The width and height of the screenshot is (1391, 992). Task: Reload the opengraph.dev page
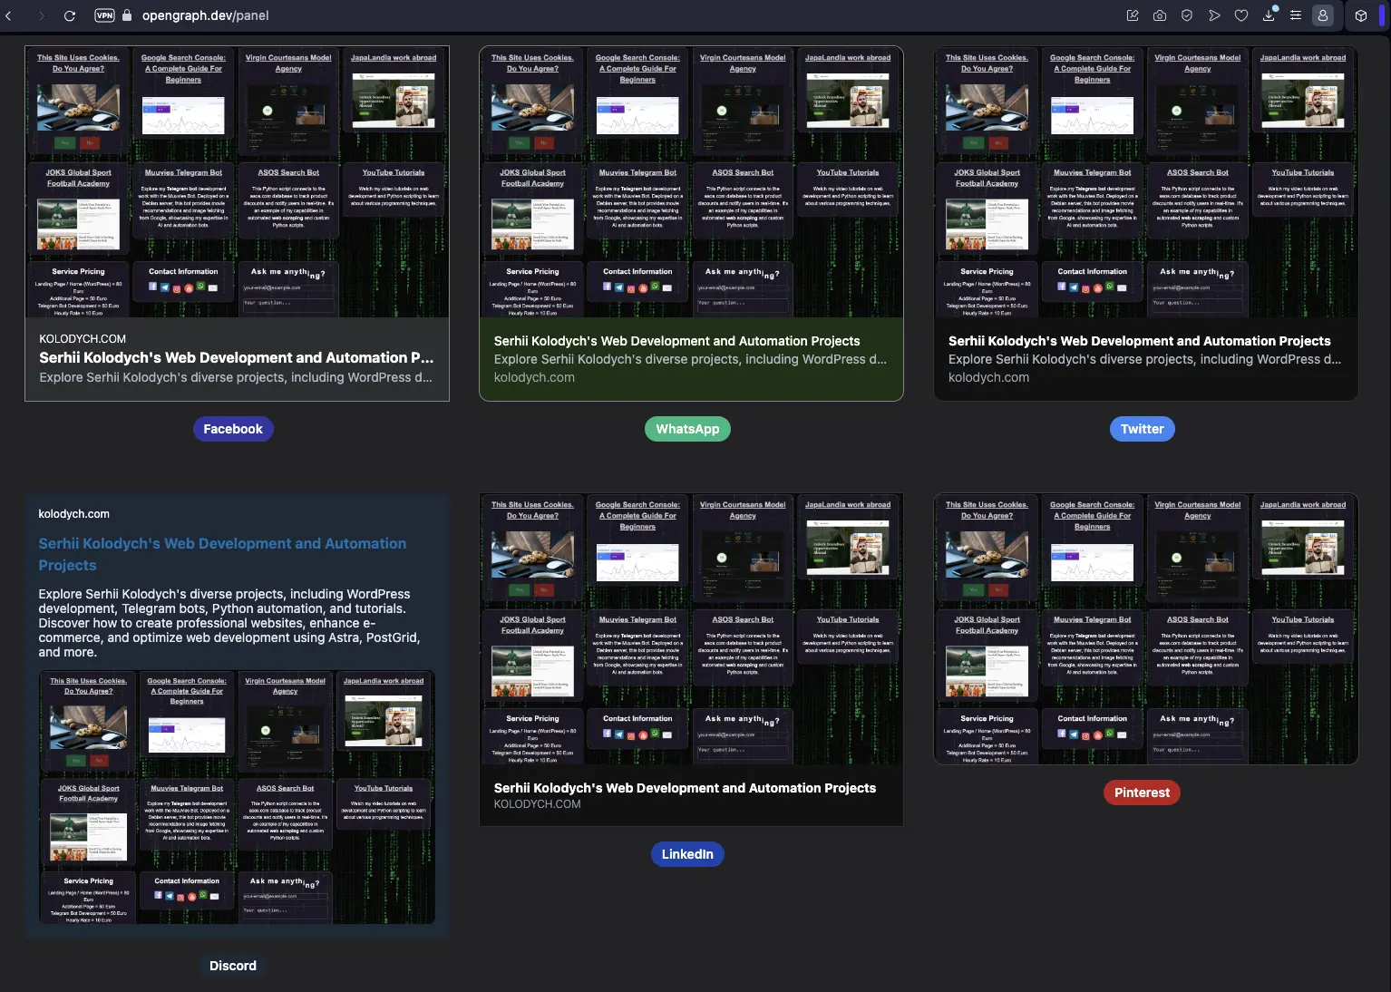[70, 15]
